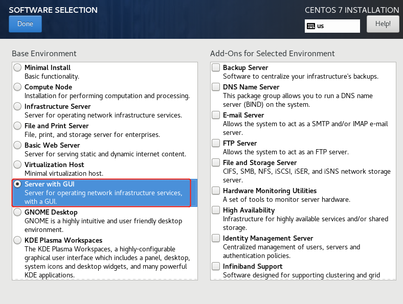The height and width of the screenshot is (304, 403).
Task: Click 'Minimal virtualization host.' description
Action: [x=64, y=174]
